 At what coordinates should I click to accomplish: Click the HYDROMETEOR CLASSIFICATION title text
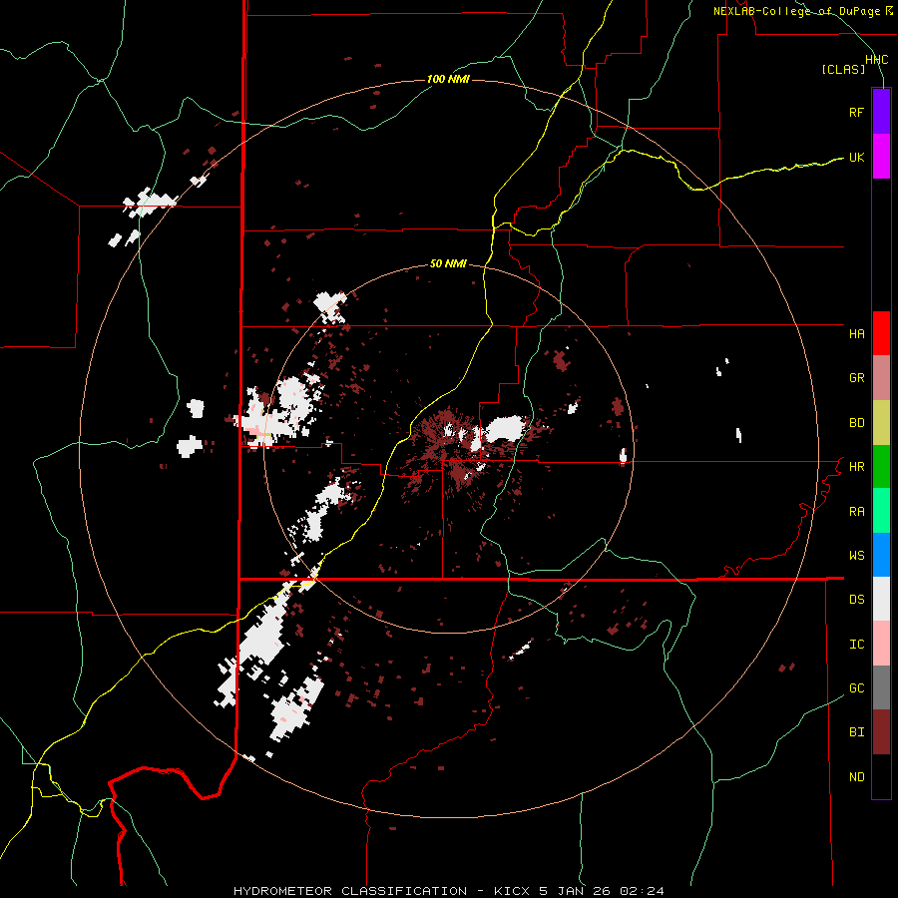click(x=350, y=891)
